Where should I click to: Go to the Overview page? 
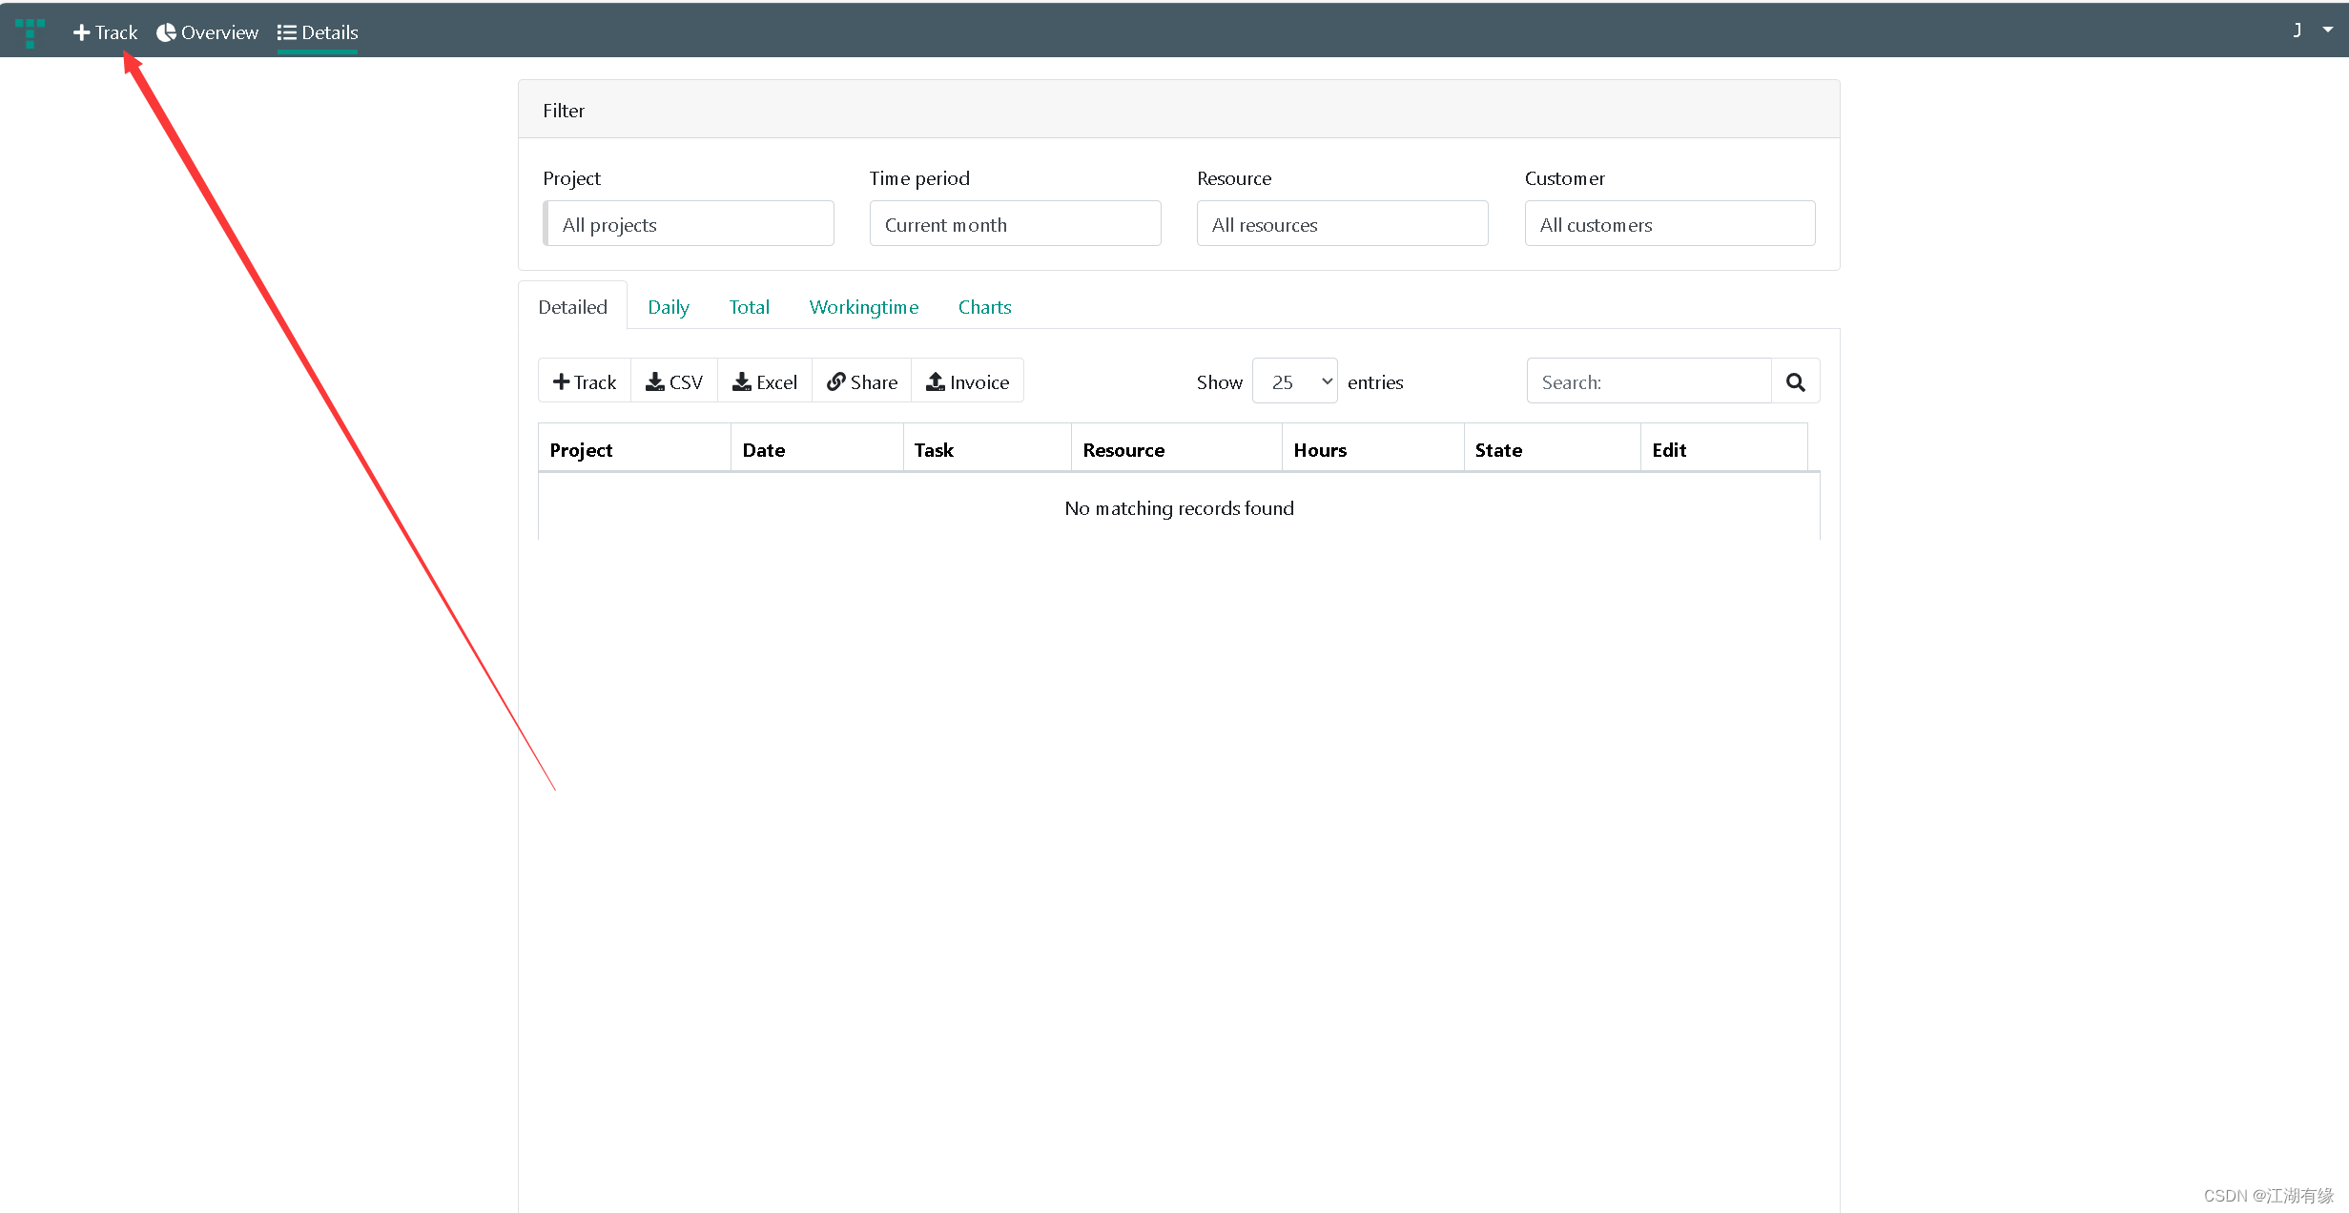point(207,32)
